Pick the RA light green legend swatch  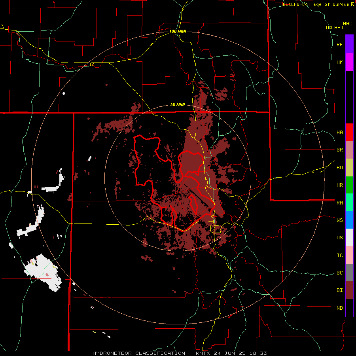349,203
